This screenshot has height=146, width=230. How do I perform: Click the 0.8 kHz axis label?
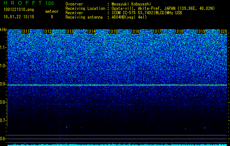(x=3, y=102)
